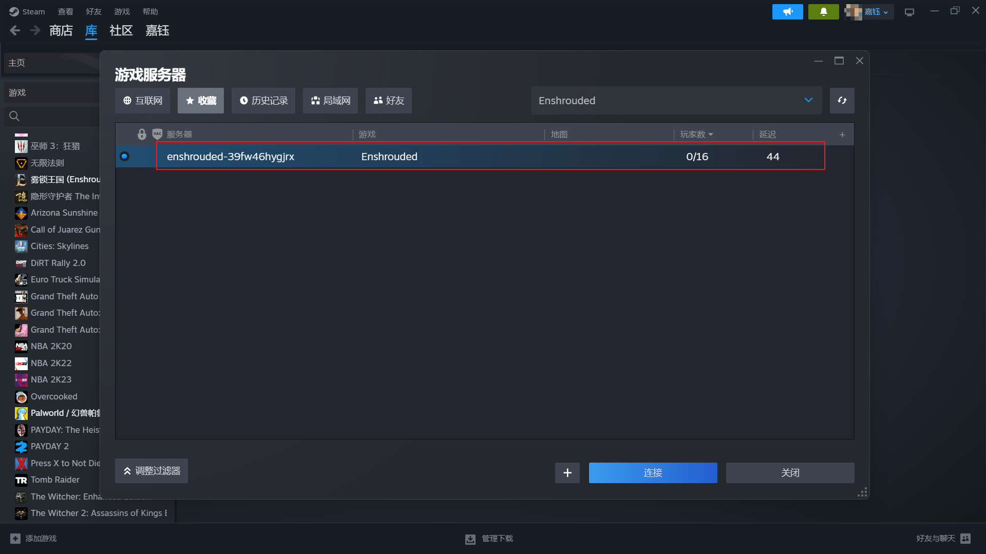986x554 pixels.
Task: Refresh the server list
Action: pos(842,101)
